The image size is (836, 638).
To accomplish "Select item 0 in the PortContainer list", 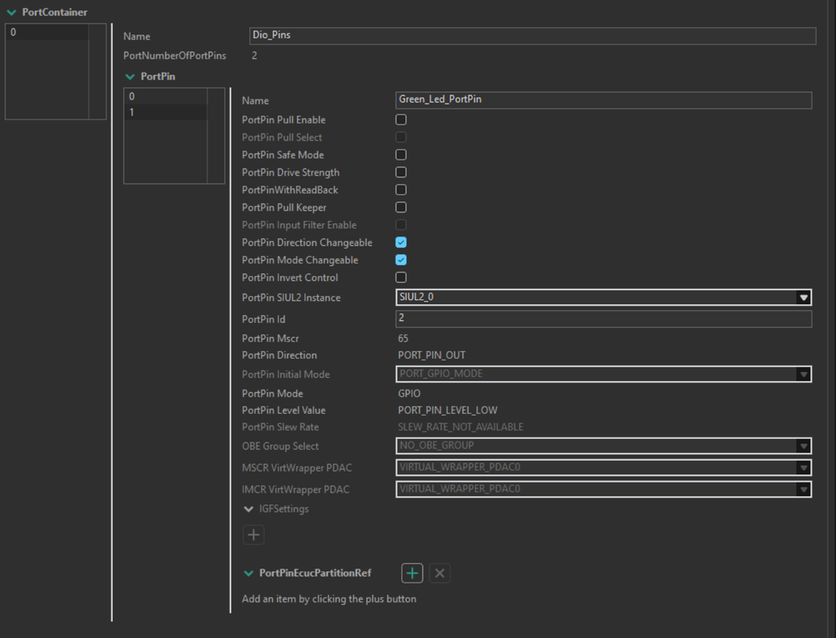I will click(x=46, y=33).
